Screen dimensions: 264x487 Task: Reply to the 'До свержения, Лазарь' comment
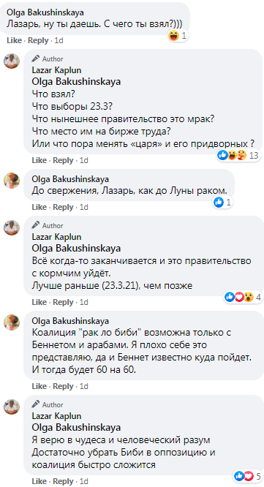63,207
